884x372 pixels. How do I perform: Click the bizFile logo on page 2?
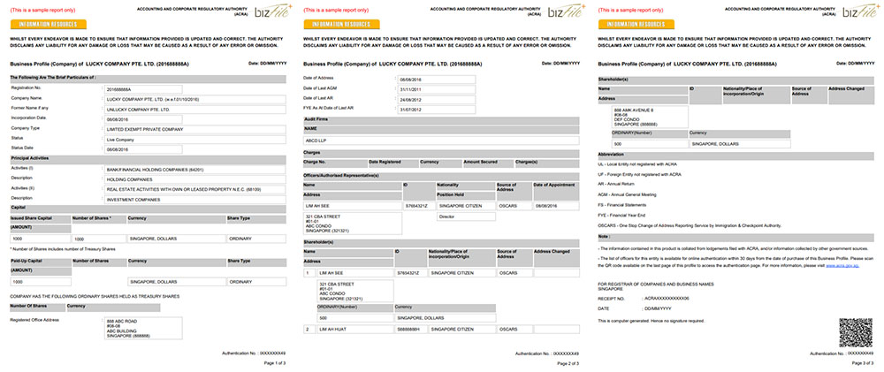pos(568,11)
